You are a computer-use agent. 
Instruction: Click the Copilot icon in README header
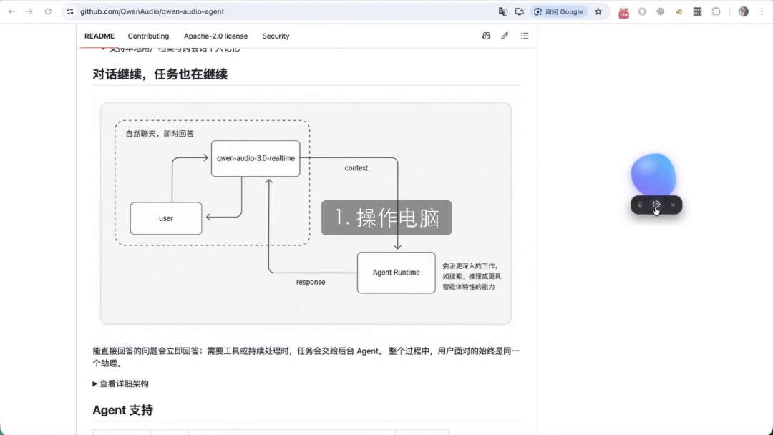point(486,36)
